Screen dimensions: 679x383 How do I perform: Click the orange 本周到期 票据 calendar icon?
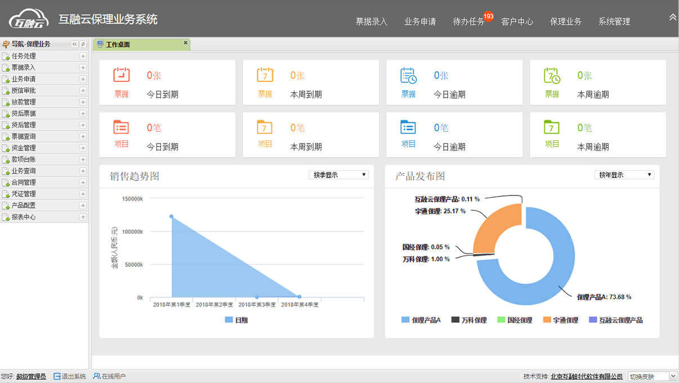(x=265, y=75)
